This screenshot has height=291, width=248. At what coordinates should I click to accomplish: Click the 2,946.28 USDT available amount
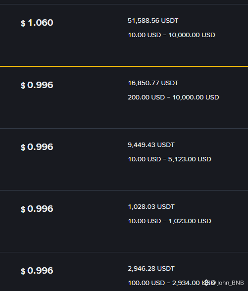[x=151, y=268]
